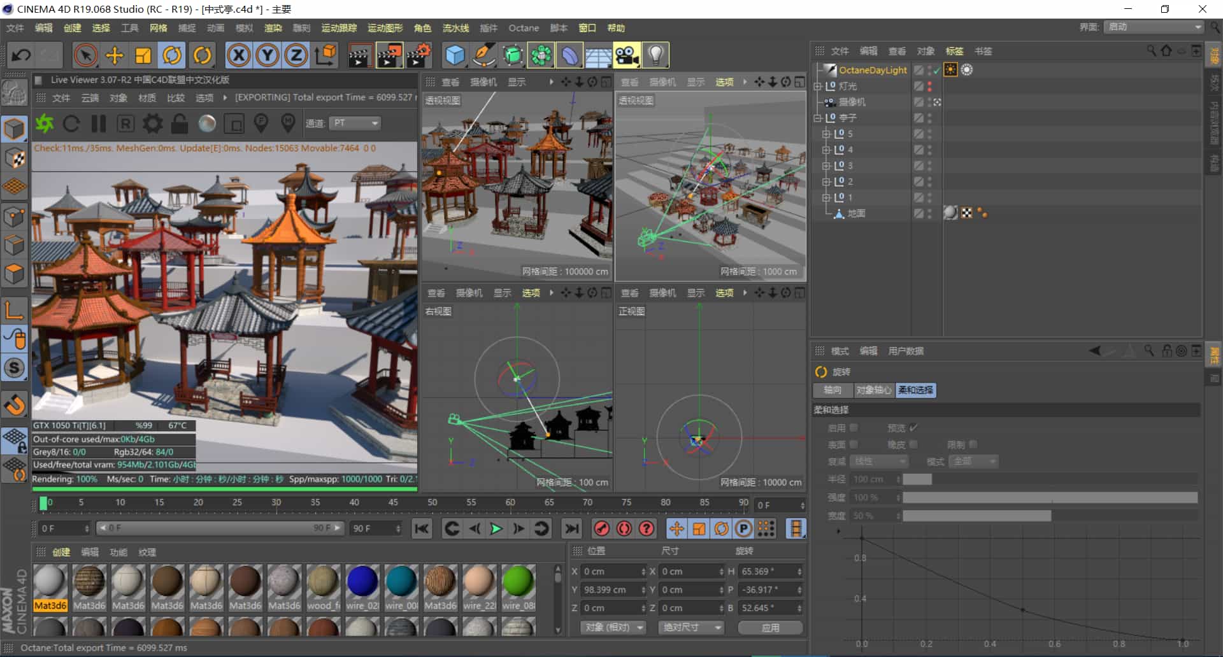Open Octane Live Viewer settings gear
This screenshot has width=1223, height=657.
click(153, 124)
